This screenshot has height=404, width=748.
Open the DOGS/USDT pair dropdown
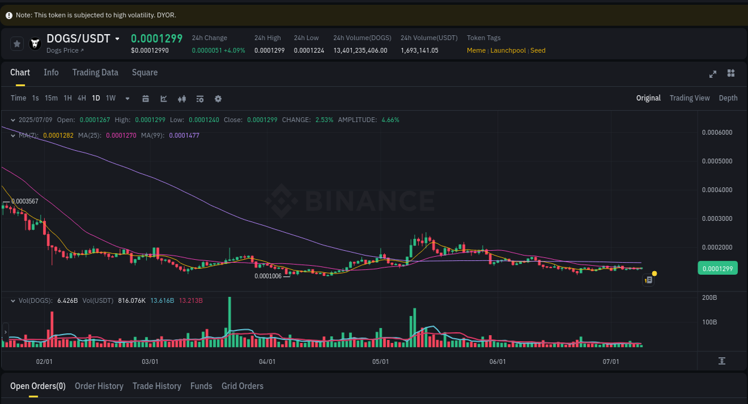click(x=118, y=38)
